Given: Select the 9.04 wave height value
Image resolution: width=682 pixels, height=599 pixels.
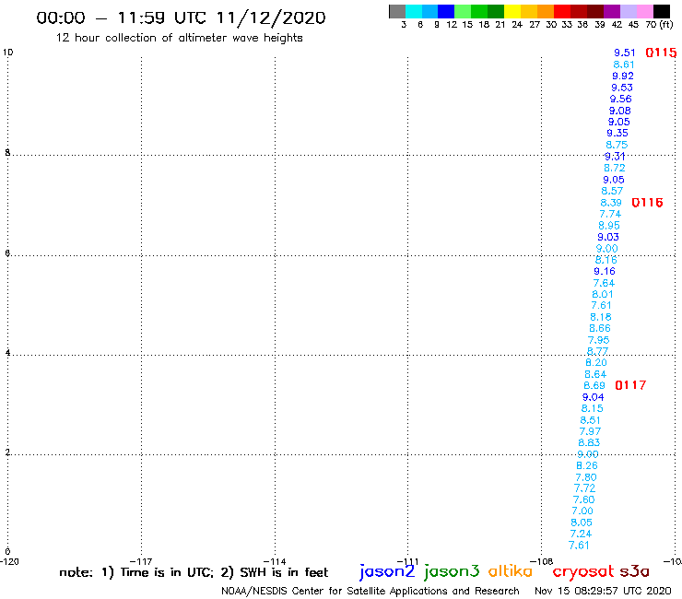Looking at the screenshot, I should pos(593,397).
